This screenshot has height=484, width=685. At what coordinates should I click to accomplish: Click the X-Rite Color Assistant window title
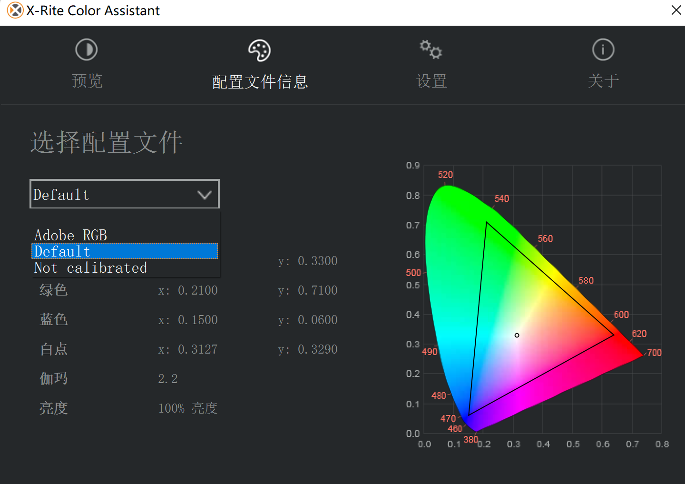click(x=93, y=10)
